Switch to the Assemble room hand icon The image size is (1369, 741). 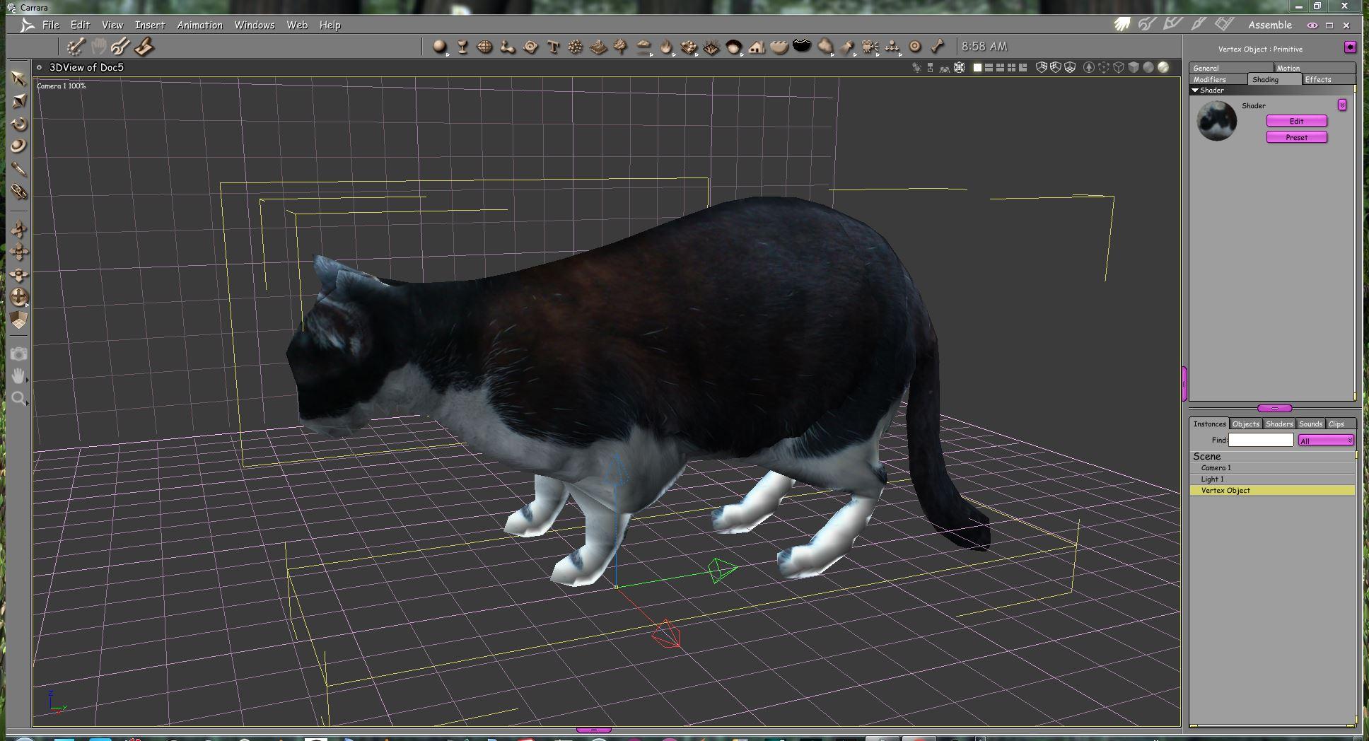point(1122,24)
